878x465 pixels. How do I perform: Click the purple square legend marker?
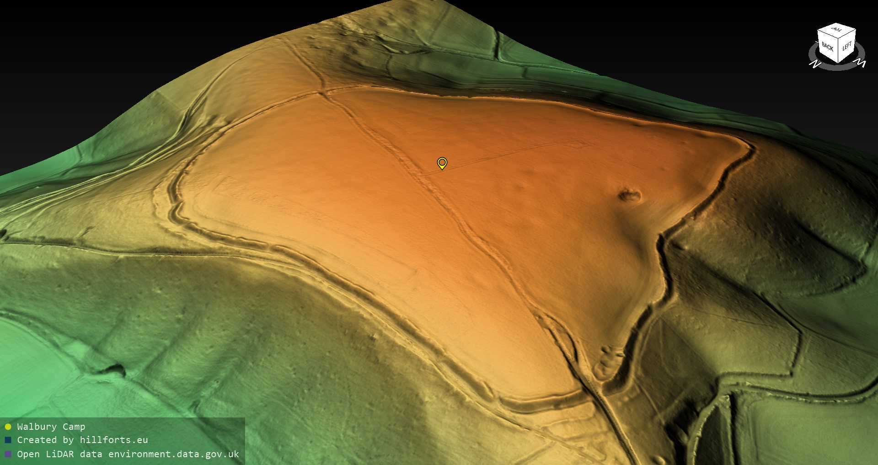click(8, 454)
